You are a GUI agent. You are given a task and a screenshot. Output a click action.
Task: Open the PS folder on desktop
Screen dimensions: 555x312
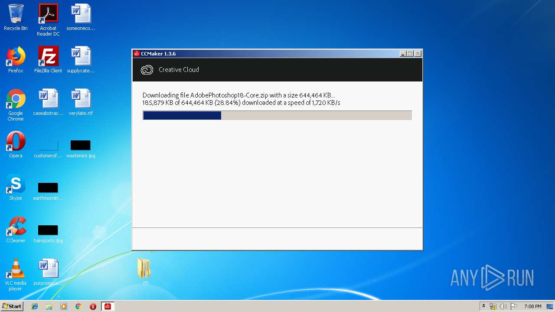click(145, 272)
